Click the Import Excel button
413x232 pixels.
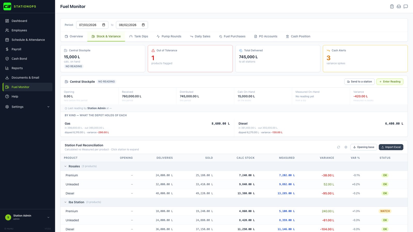(391, 147)
